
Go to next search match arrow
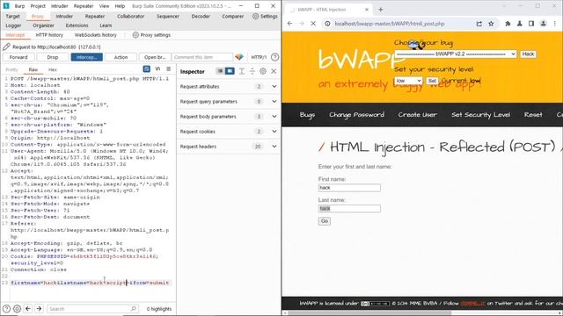39,308
